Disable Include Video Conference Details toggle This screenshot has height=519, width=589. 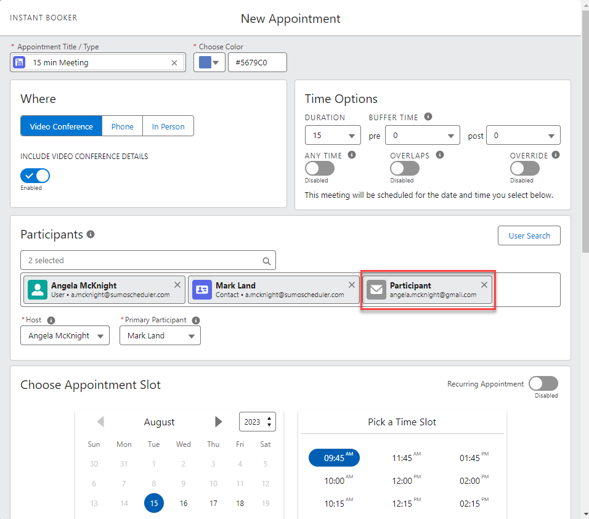(35, 176)
